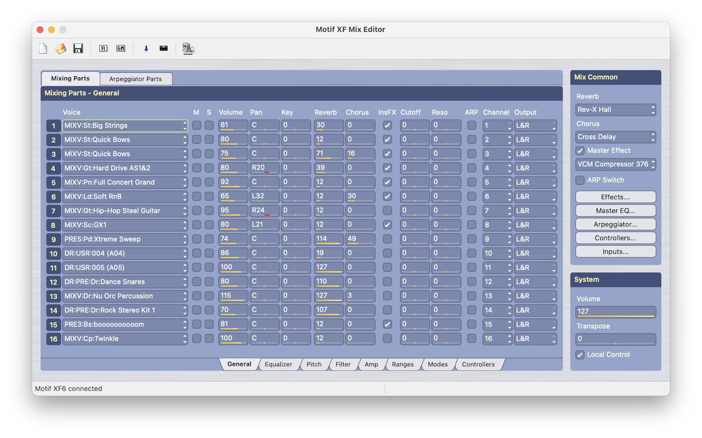Click the Save floppy disk icon
The image size is (702, 438).
[x=78, y=48]
